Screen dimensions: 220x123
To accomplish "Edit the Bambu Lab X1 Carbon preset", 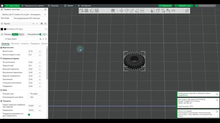I will point(45,14).
